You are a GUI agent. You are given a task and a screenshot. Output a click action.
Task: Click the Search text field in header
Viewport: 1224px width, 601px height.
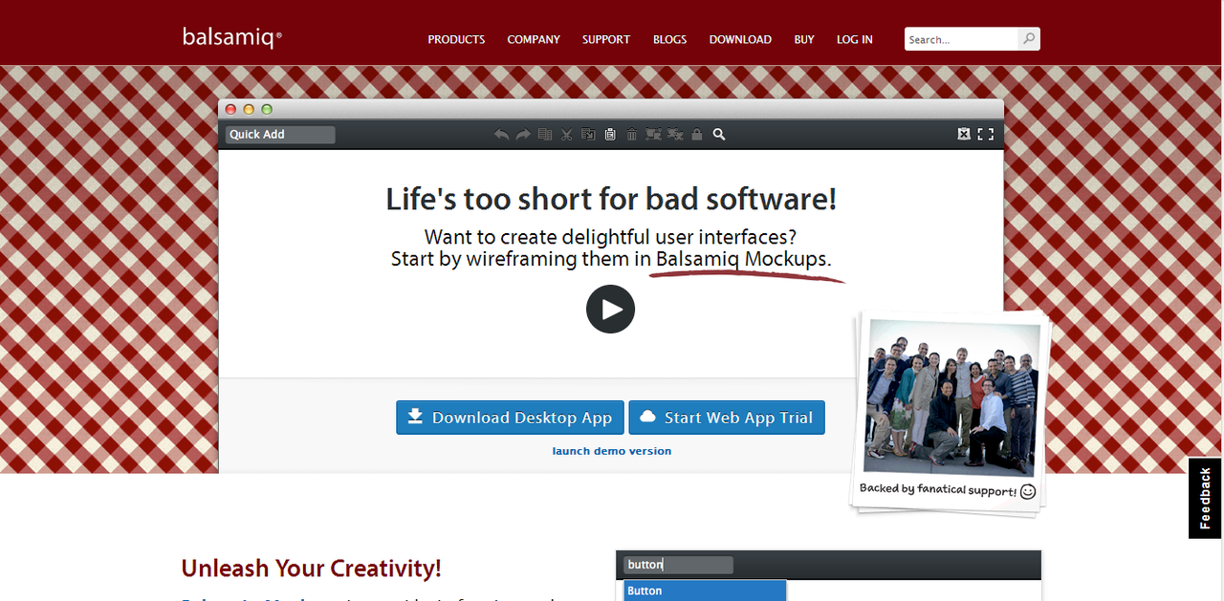(961, 39)
